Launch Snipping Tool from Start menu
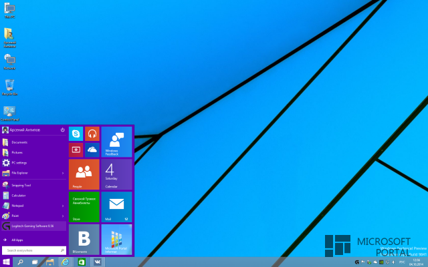 click(34, 186)
